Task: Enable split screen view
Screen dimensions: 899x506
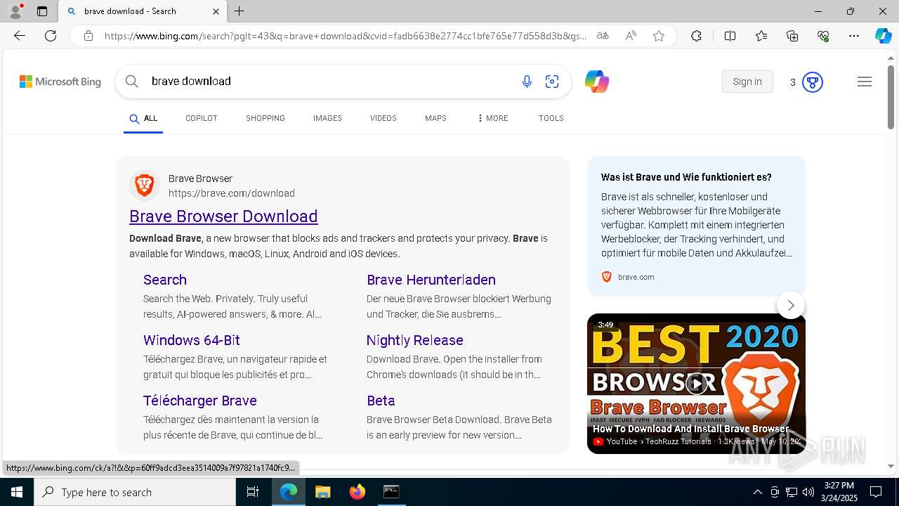Action: 730,36
